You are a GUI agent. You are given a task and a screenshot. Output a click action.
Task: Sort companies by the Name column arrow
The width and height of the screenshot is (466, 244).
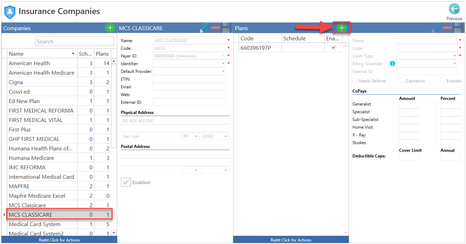pos(73,54)
